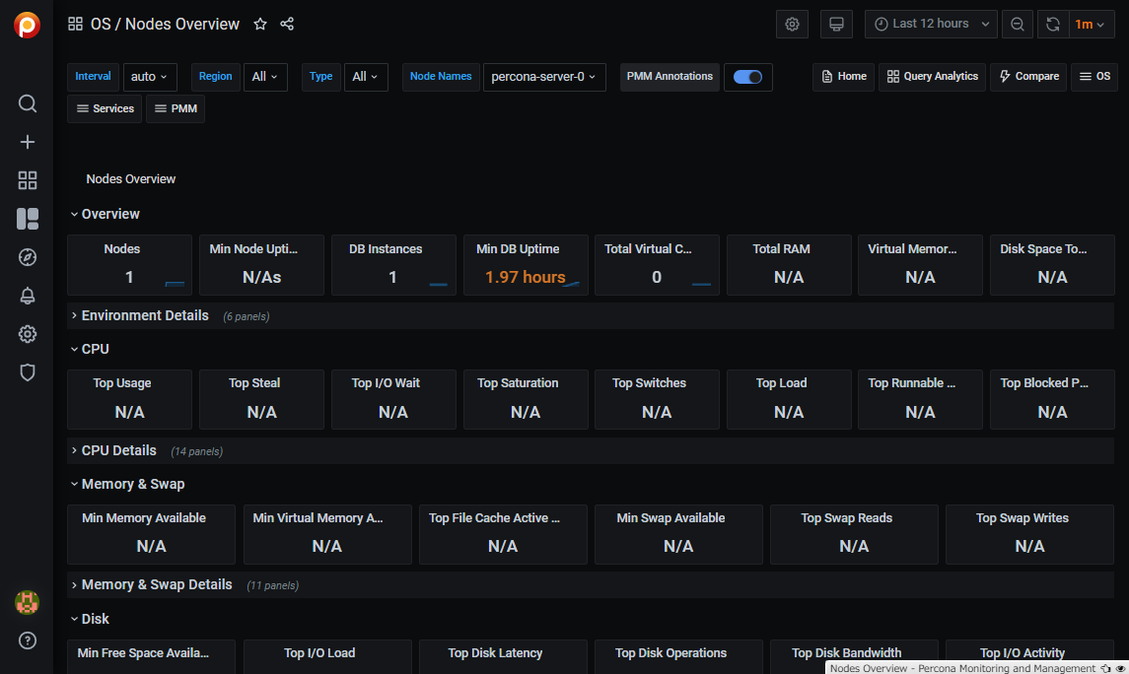Screen dimensions: 1129x674
Task: Click the Nodes panel title
Action: pyautogui.click(x=121, y=249)
